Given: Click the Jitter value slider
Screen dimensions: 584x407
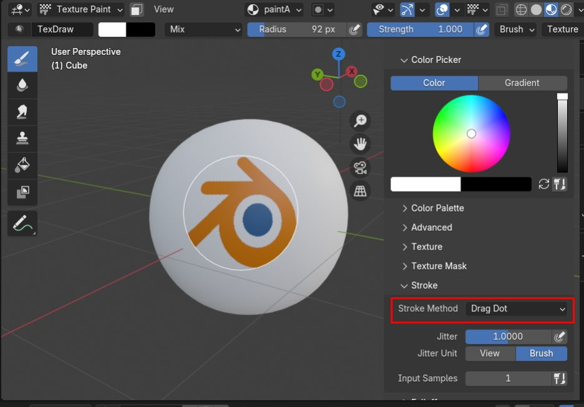Looking at the screenshot, I should point(509,336).
